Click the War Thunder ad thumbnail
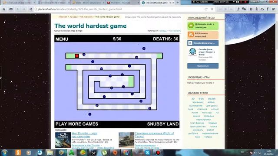The height and width of the screenshot is (156, 278). coord(63,140)
